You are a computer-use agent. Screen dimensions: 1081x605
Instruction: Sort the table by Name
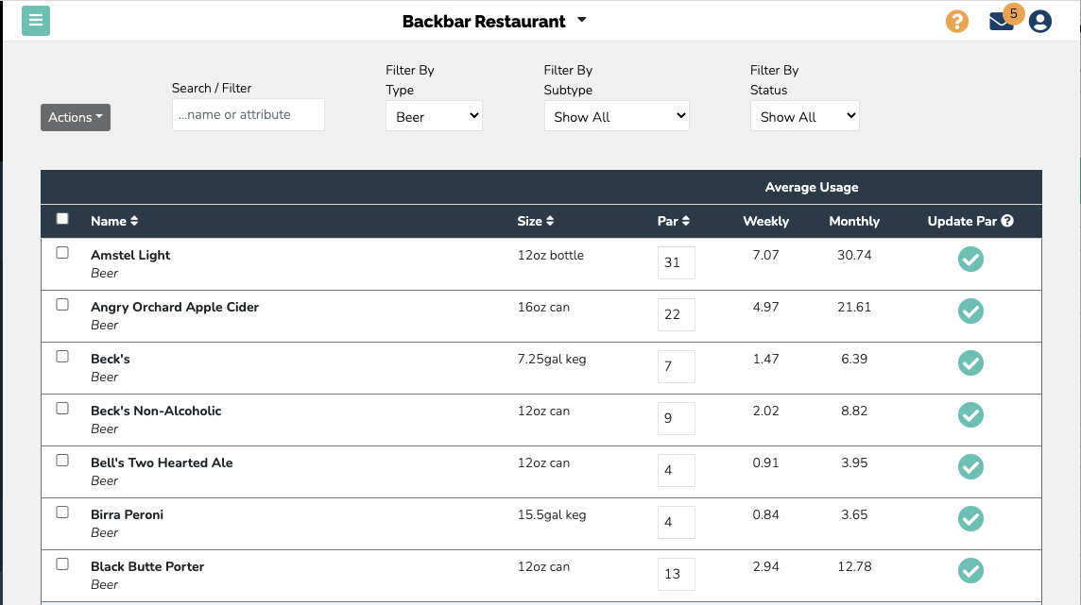(114, 221)
